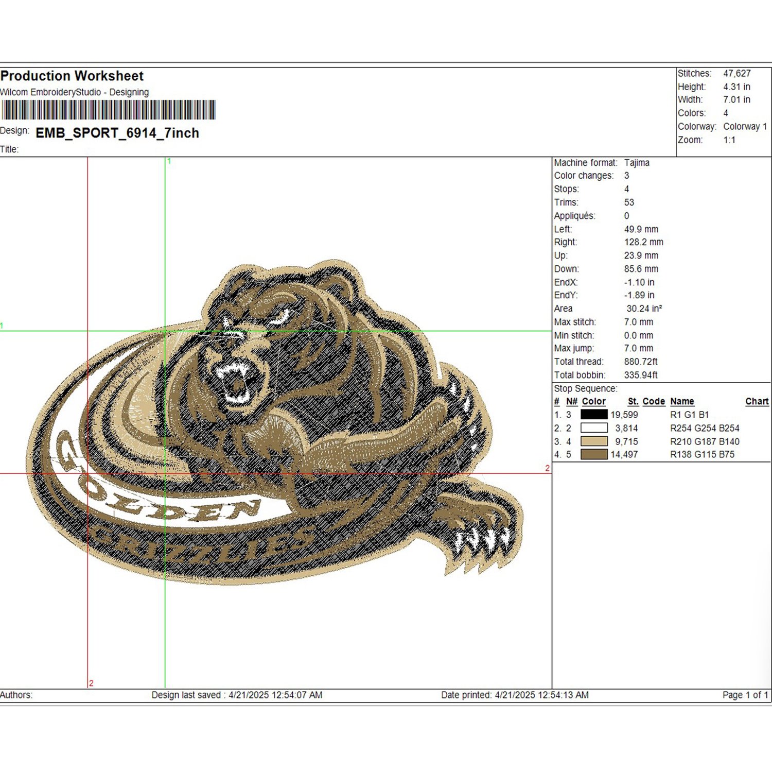
Task: Click the Total thread value "880.72ft"
Action: (x=641, y=362)
